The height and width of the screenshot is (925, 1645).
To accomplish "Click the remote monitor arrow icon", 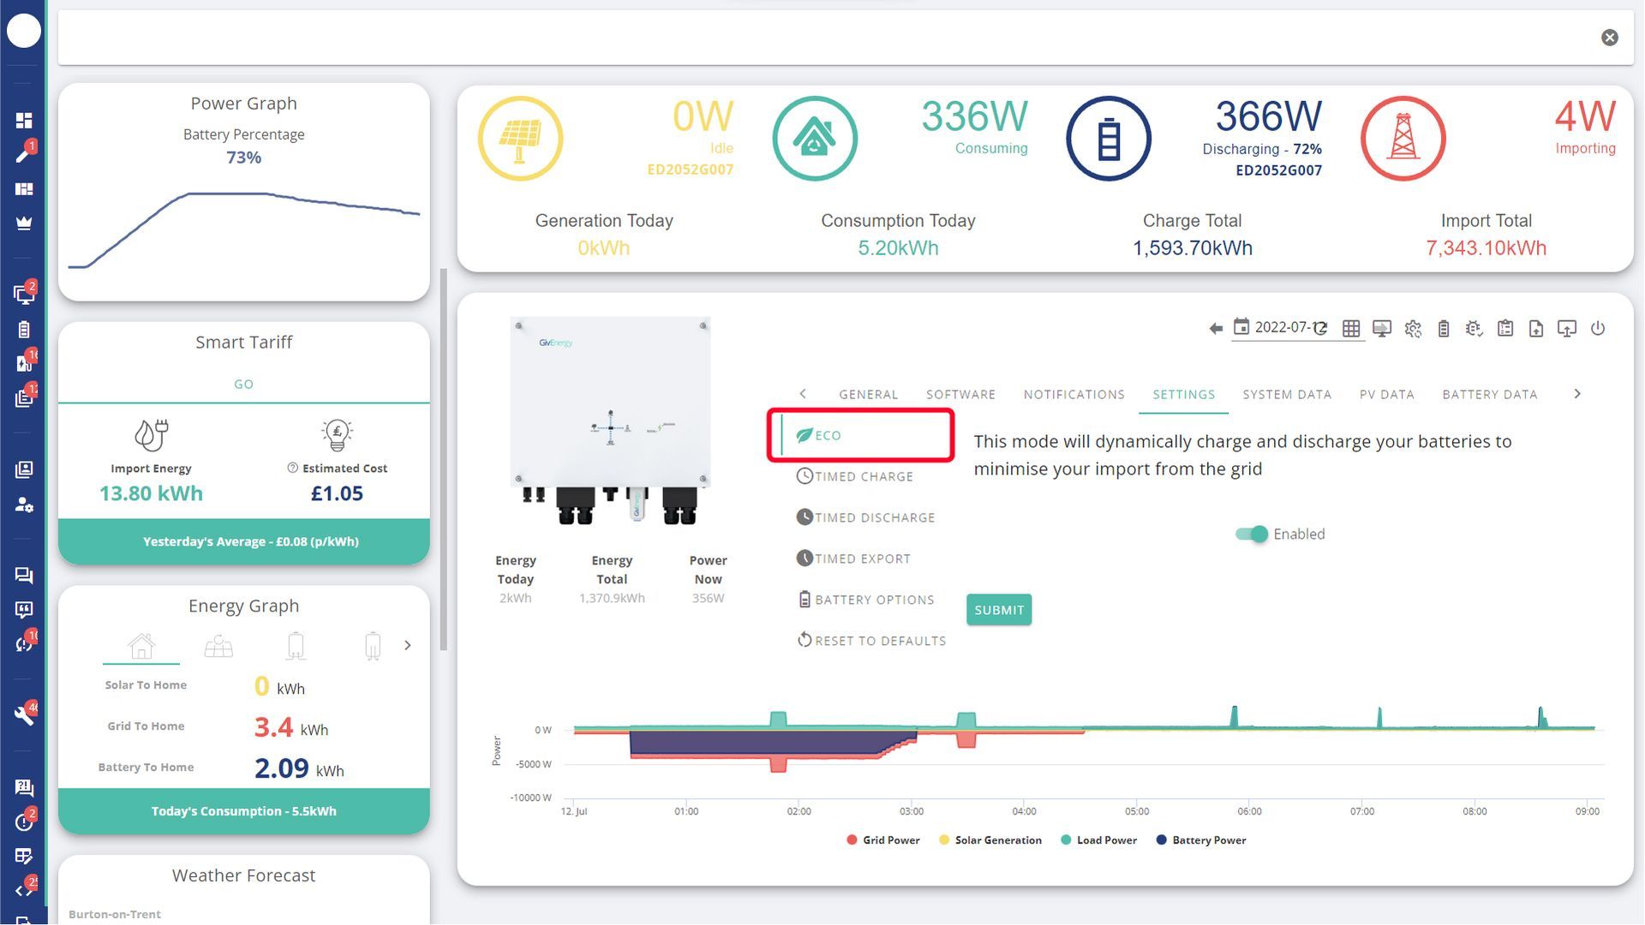I will [1382, 328].
